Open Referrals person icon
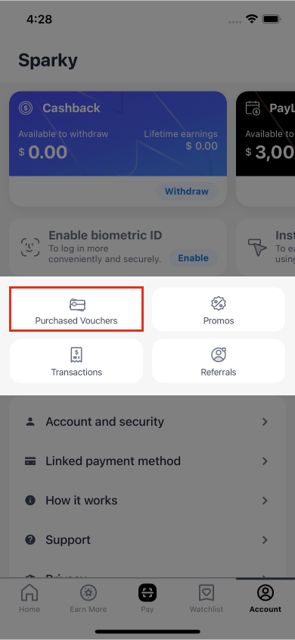The width and height of the screenshot is (295, 640). pos(219,354)
